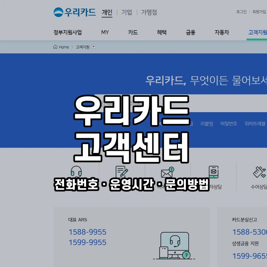Viewport: 267px width, 267px height.
Task: Open the 자동차 menu
Action: coord(222,32)
